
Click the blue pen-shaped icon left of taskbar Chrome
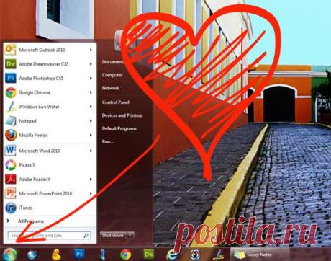103,255
